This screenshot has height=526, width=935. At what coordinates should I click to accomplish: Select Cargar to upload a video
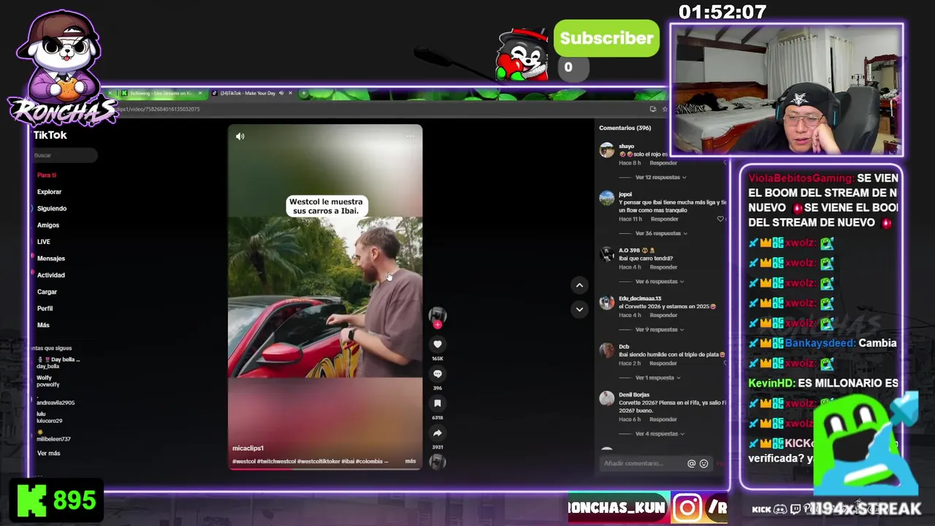(x=47, y=291)
